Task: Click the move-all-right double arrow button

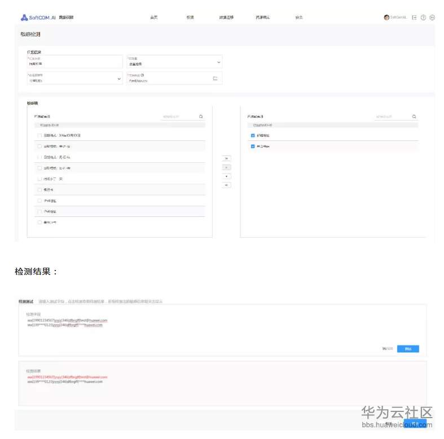Action: pyautogui.click(x=226, y=158)
